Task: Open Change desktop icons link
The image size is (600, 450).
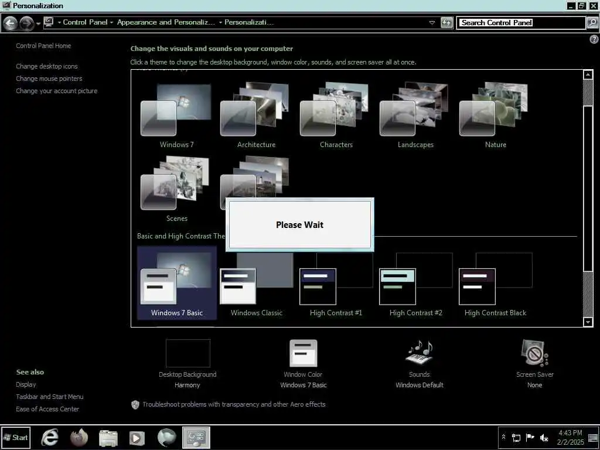Action: point(47,66)
